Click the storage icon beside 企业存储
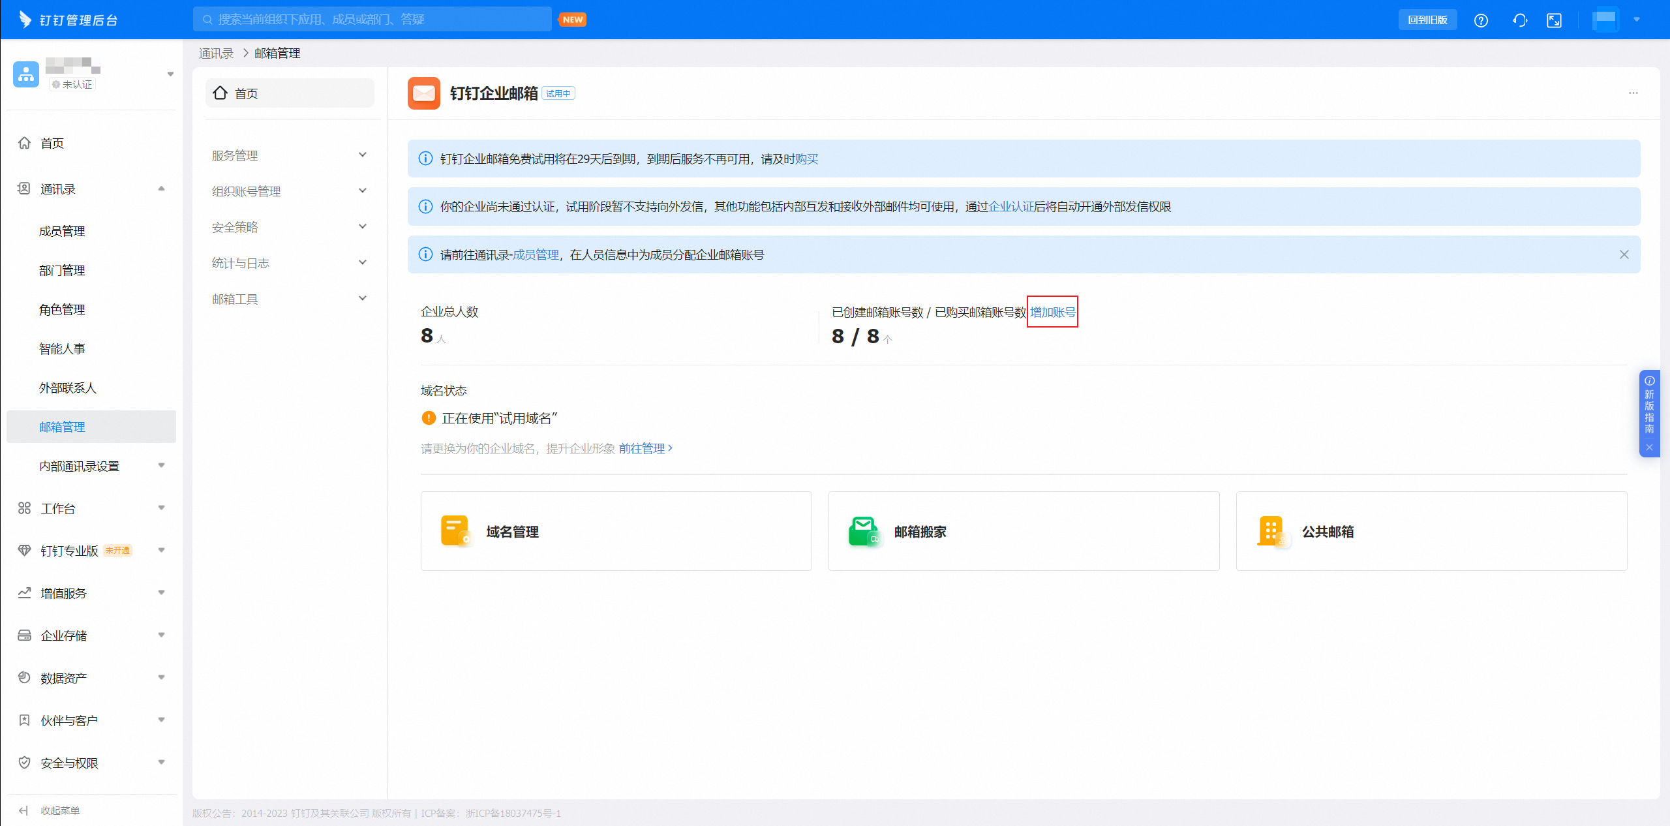The height and width of the screenshot is (826, 1670). [24, 635]
